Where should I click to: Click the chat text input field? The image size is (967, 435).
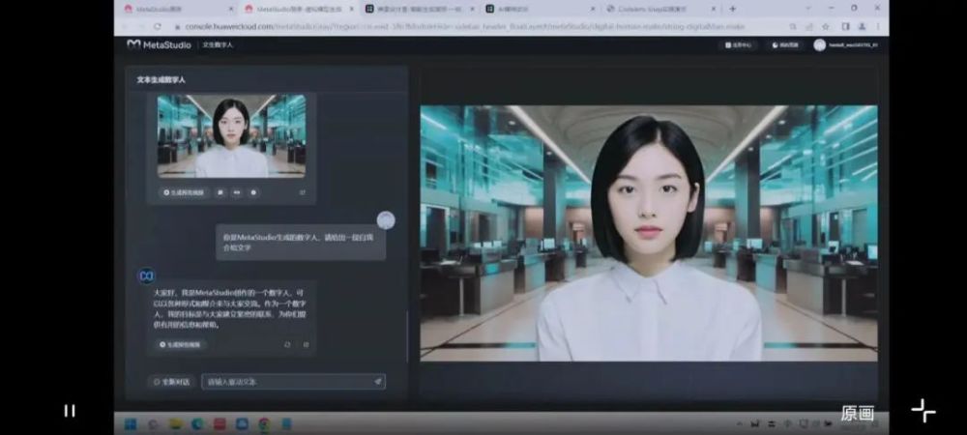click(294, 382)
